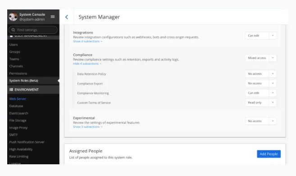Open Rate Limiting settings
Viewport: 296px width, 176px height.
(18, 156)
